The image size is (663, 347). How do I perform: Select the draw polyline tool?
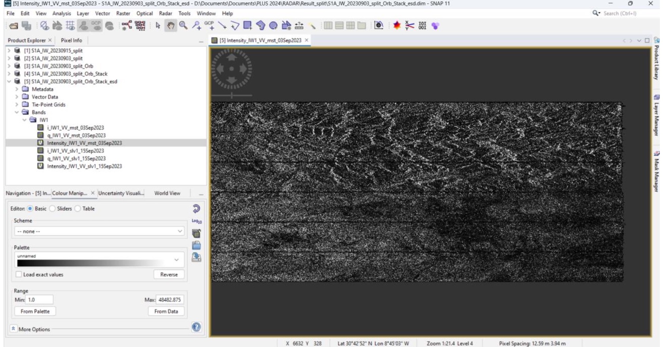222,26
